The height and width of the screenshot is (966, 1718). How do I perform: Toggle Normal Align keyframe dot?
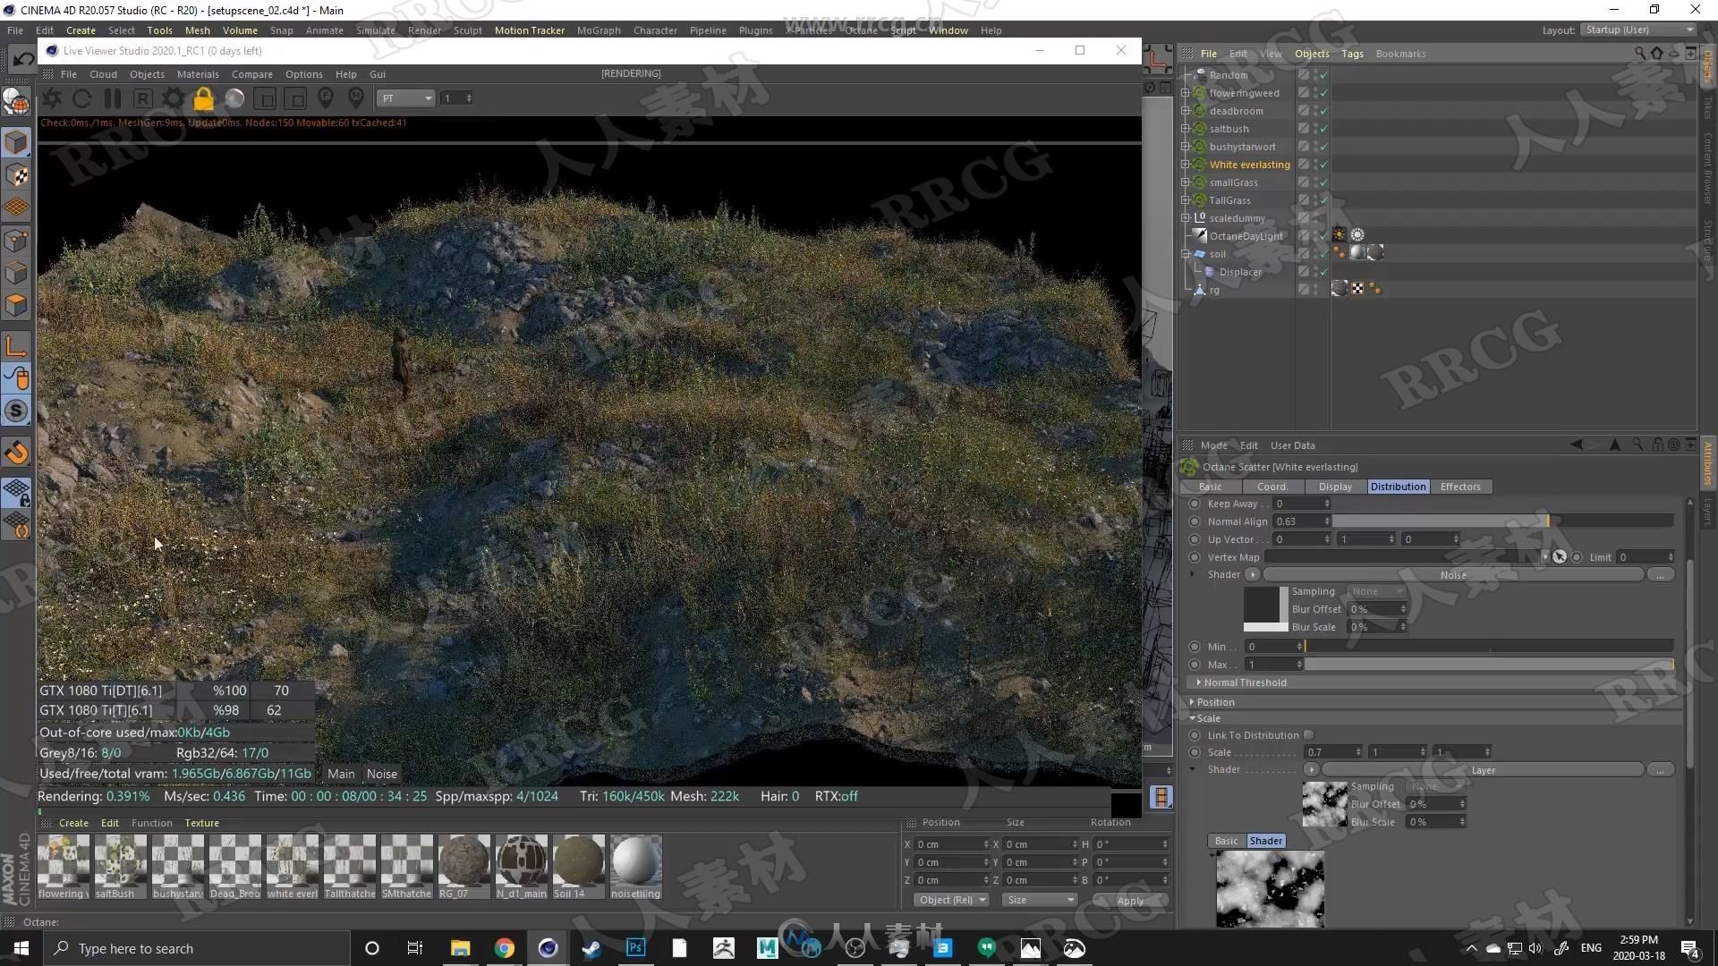point(1195,521)
